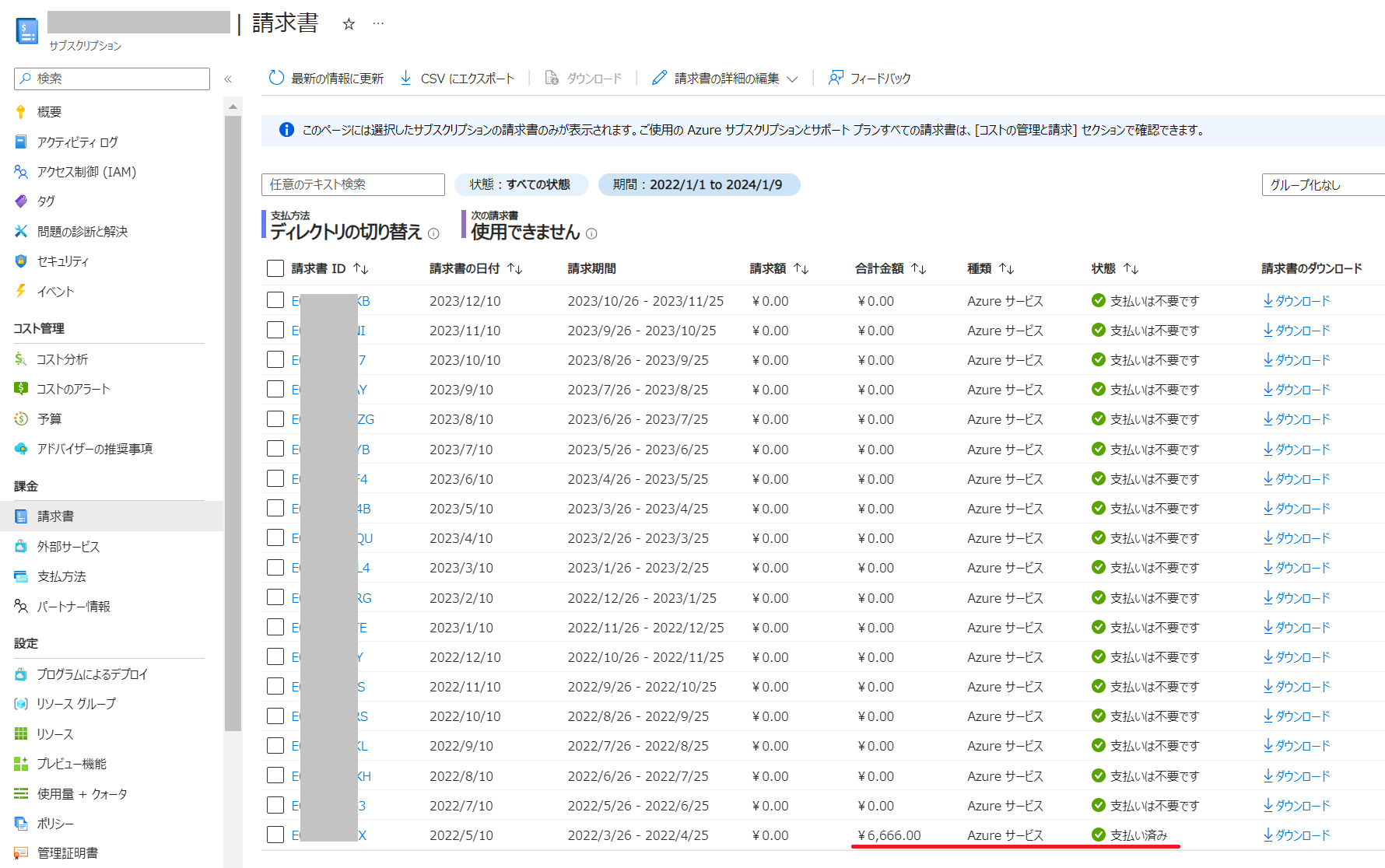Check the invoice row dated 2023/5/10
1385x868 pixels.
click(x=275, y=508)
